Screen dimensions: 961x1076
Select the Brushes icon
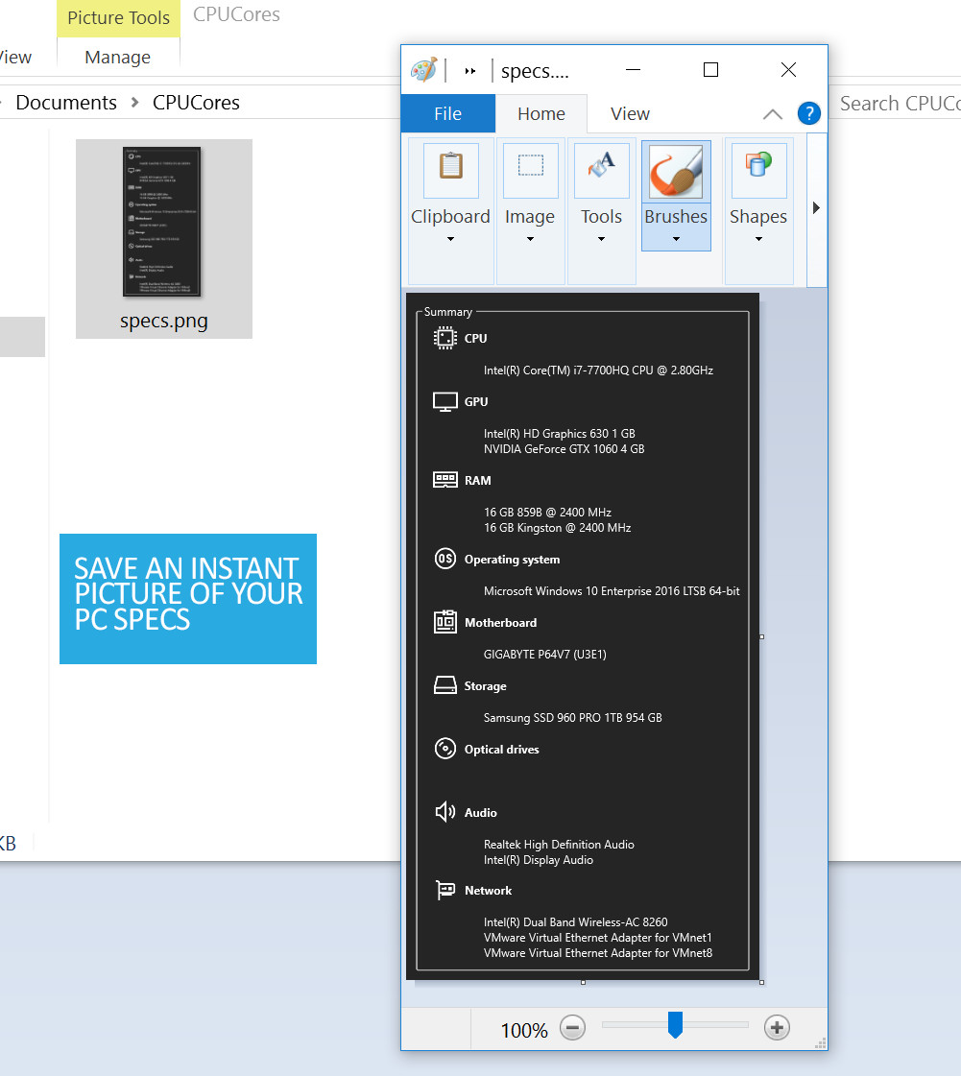[675, 171]
